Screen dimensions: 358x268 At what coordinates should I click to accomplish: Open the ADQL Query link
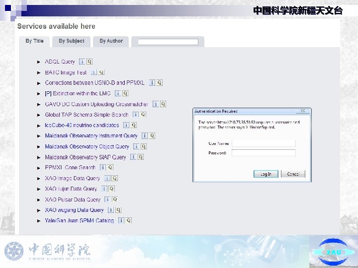coord(60,62)
